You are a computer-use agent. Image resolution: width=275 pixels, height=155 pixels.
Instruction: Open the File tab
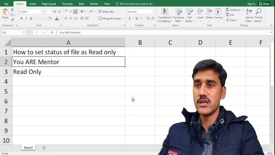click(x=6, y=4)
